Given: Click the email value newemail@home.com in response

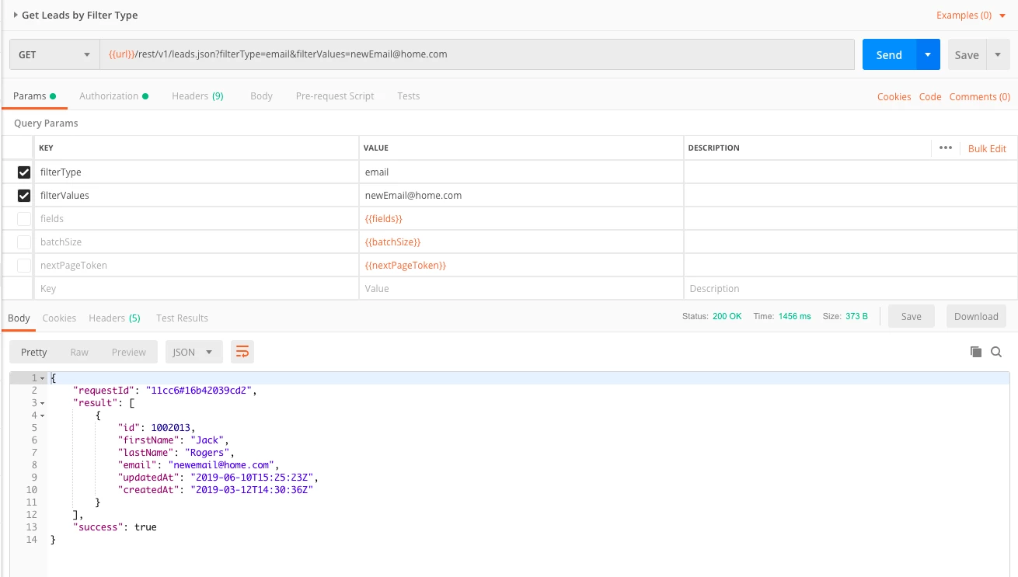Looking at the screenshot, I should coord(223,465).
